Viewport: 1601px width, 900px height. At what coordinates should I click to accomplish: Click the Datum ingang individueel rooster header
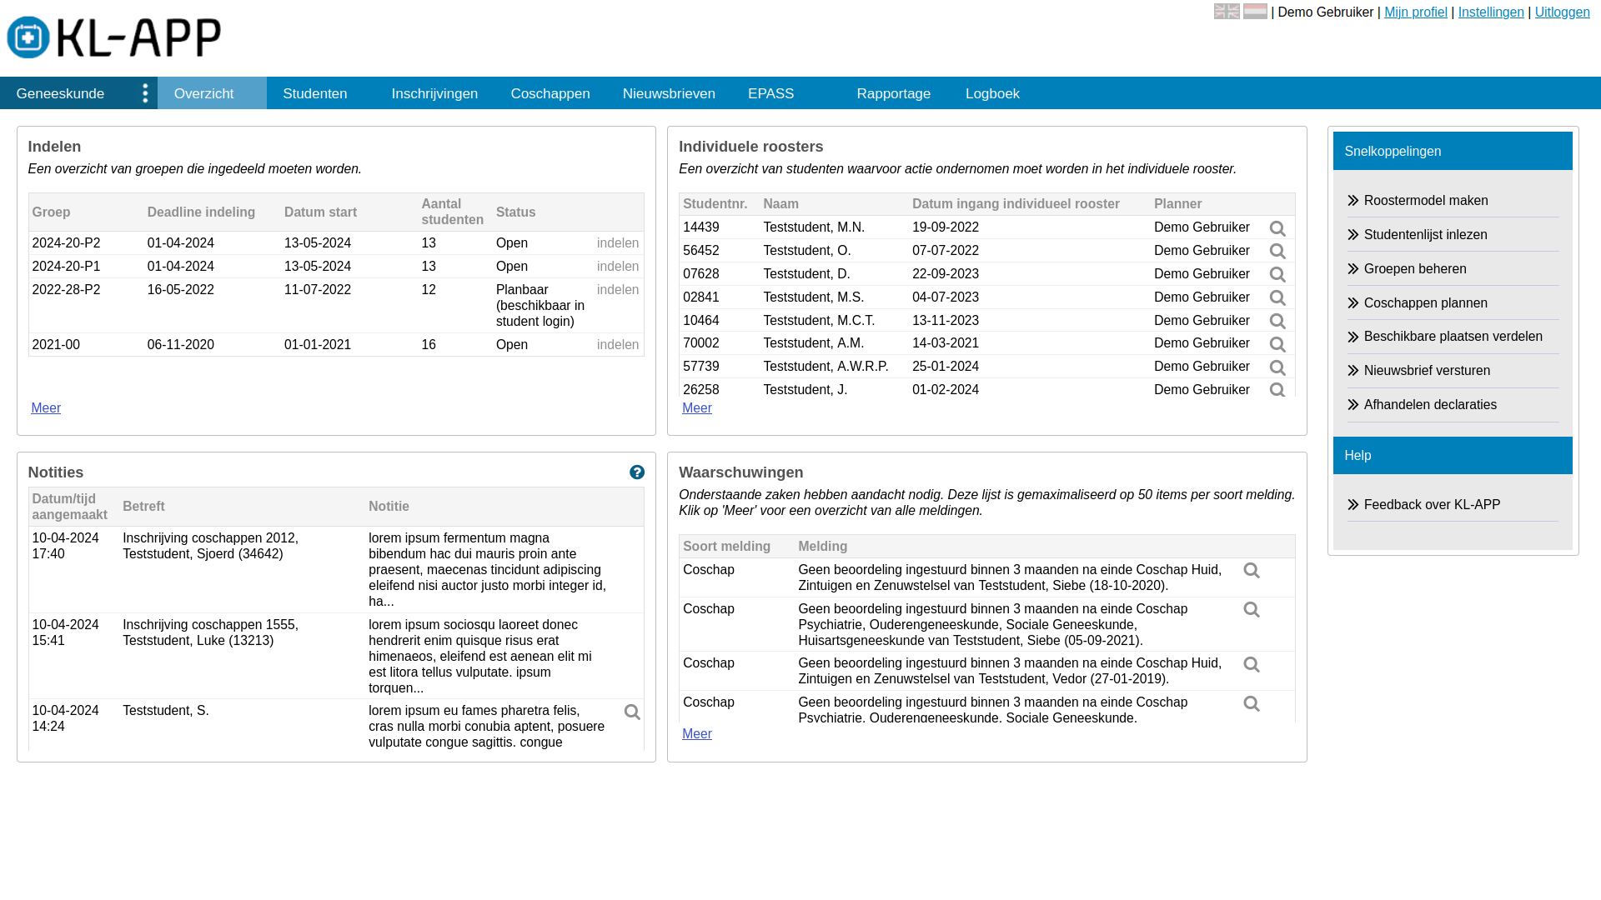point(1016,204)
